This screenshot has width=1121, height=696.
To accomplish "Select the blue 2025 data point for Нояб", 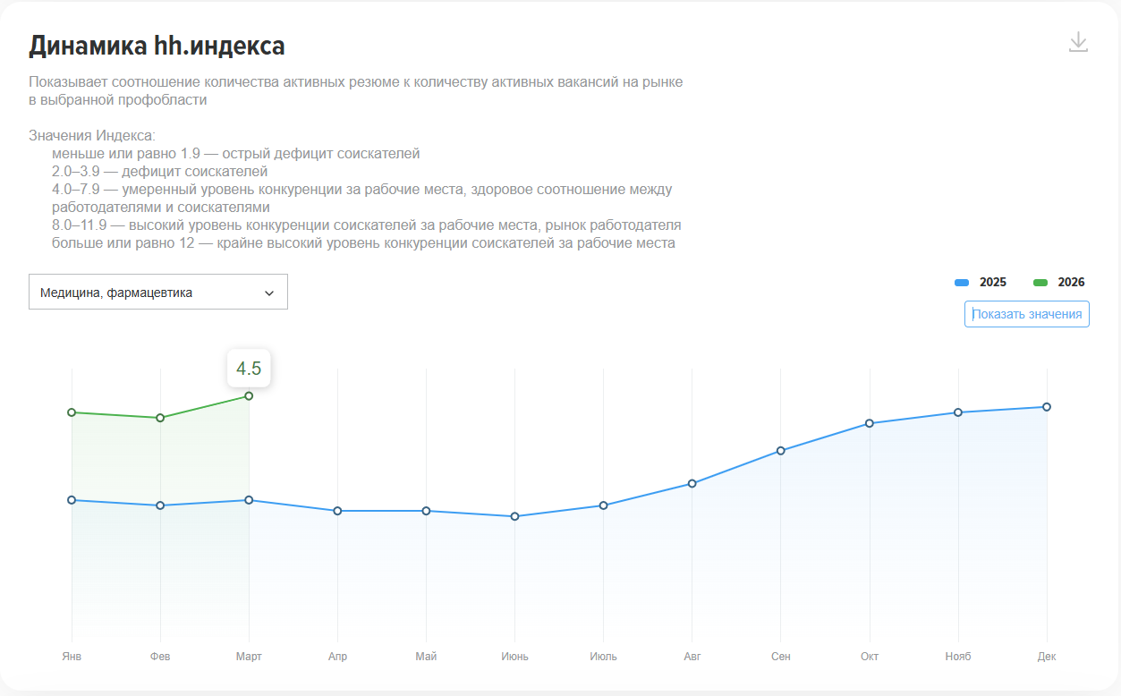I will 957,412.
